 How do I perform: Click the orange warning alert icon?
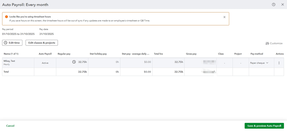[x=7, y=17]
